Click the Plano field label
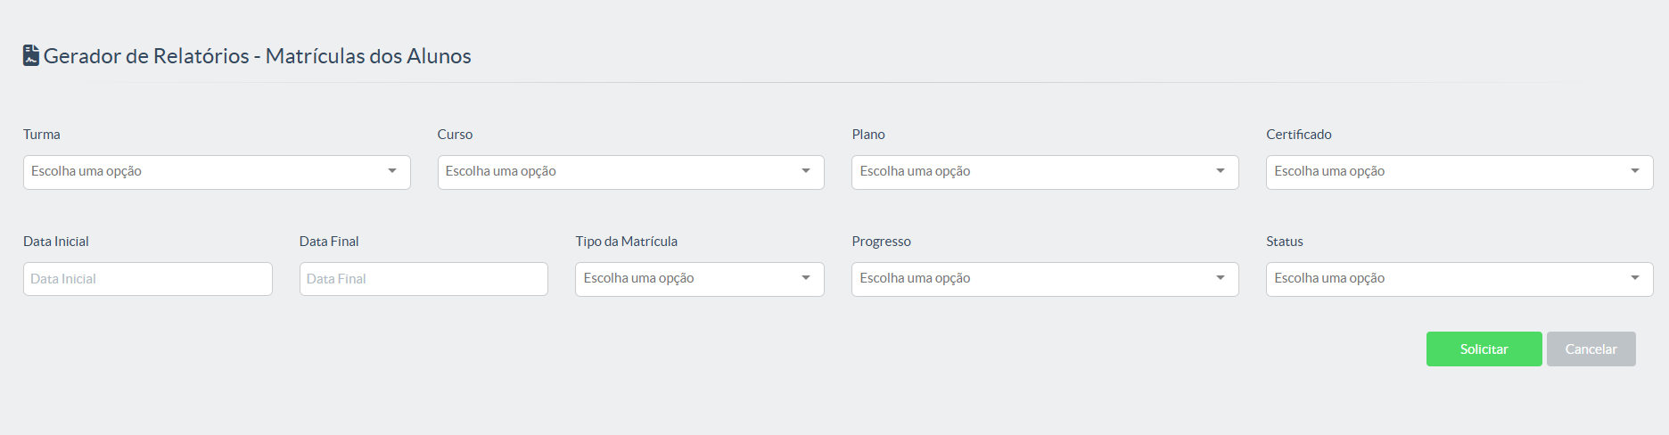The width and height of the screenshot is (1669, 435). click(x=867, y=135)
